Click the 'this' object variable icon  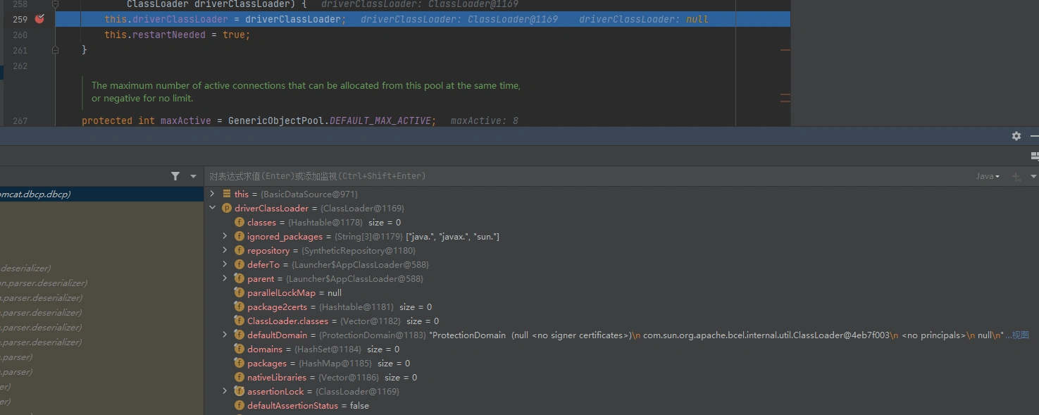point(227,194)
